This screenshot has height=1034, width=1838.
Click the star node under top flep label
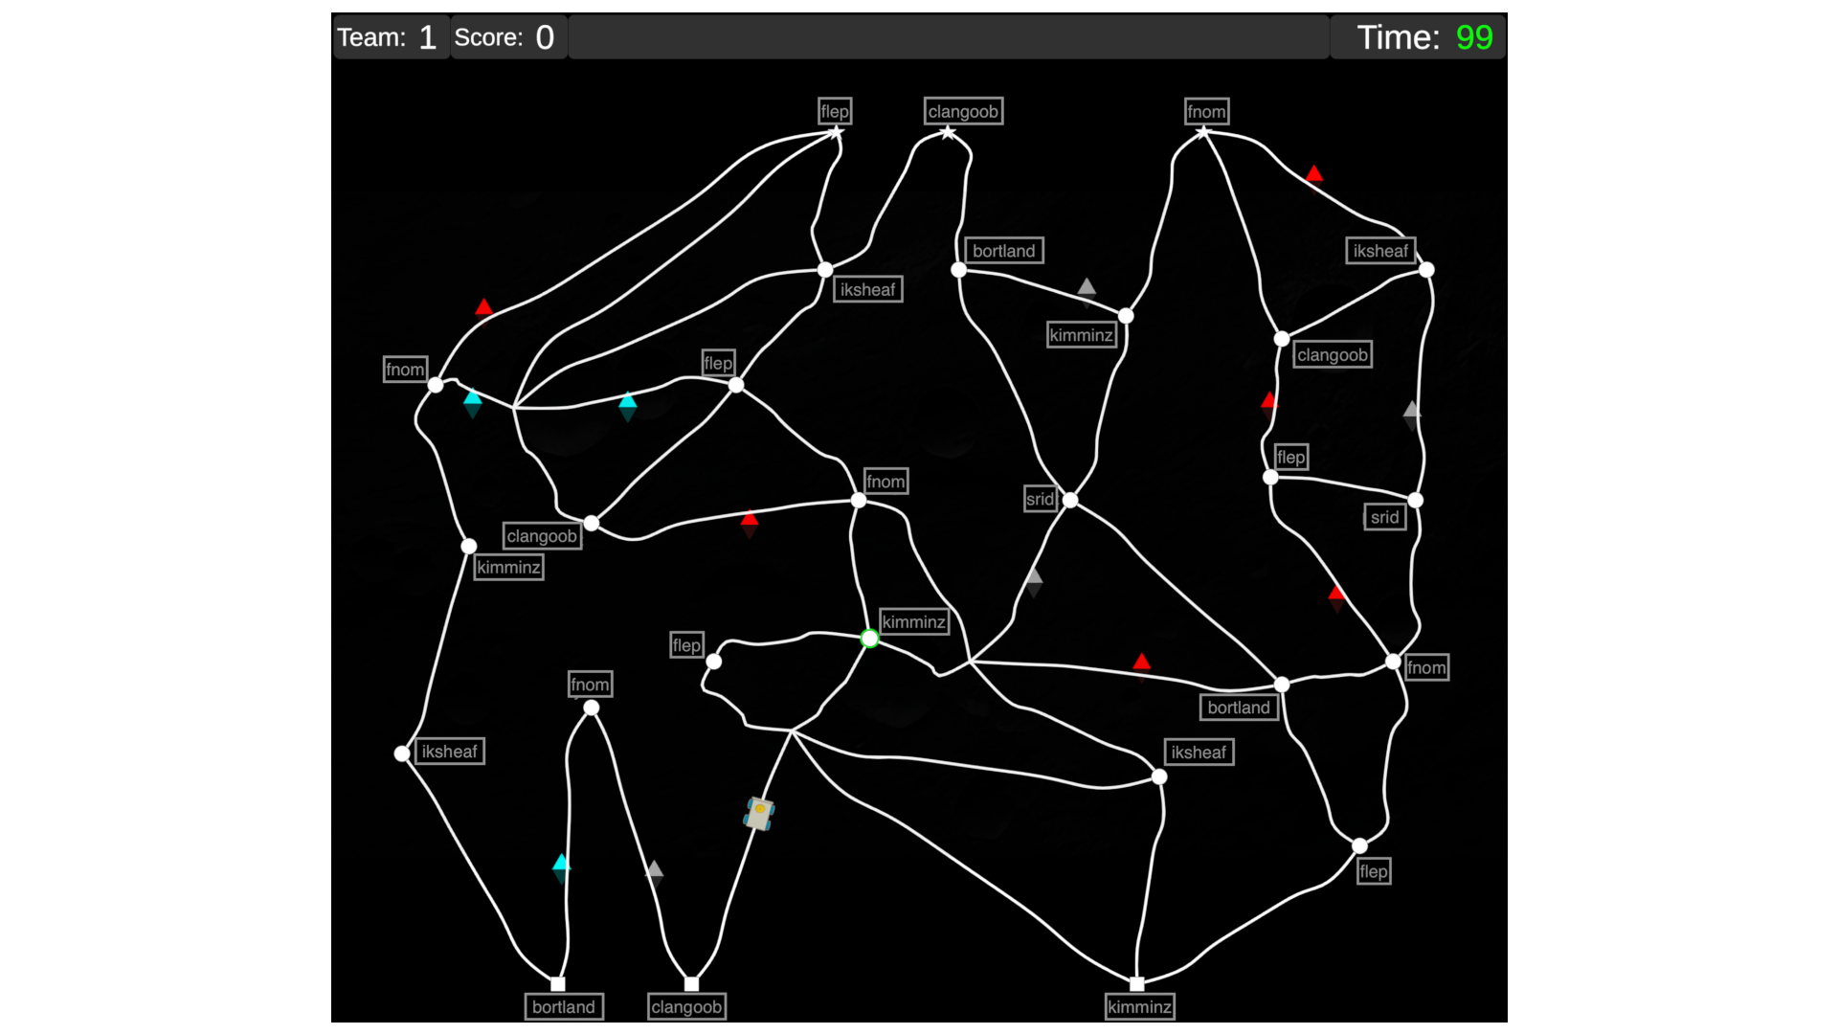(836, 133)
